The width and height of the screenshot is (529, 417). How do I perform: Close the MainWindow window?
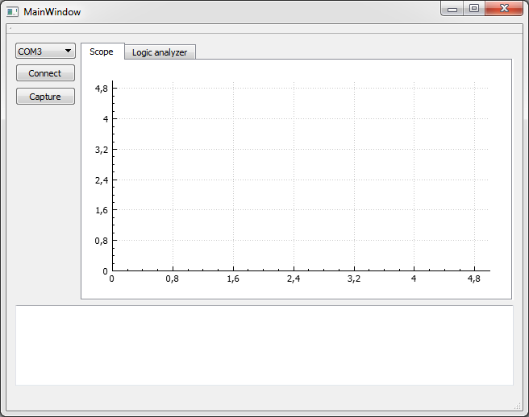coord(504,9)
